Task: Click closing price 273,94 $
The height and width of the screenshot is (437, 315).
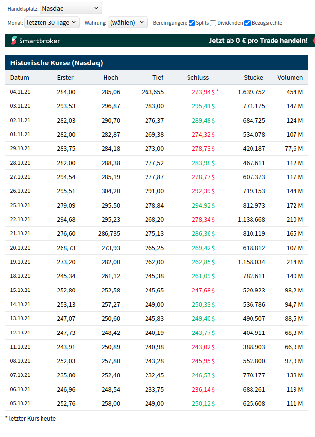Action: 203,92
